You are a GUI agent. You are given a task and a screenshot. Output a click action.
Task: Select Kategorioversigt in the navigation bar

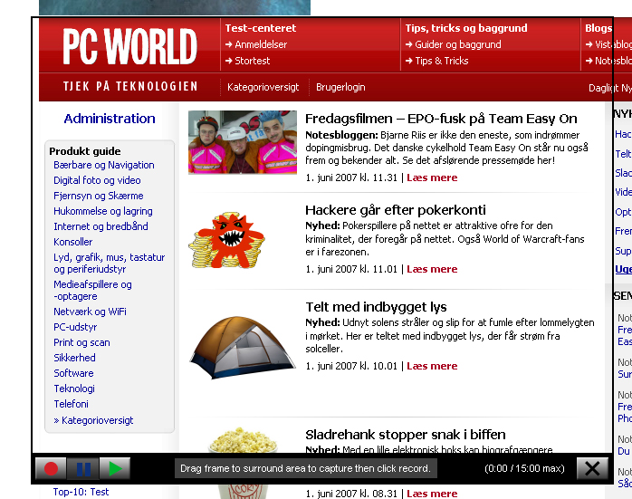pyautogui.click(x=263, y=87)
